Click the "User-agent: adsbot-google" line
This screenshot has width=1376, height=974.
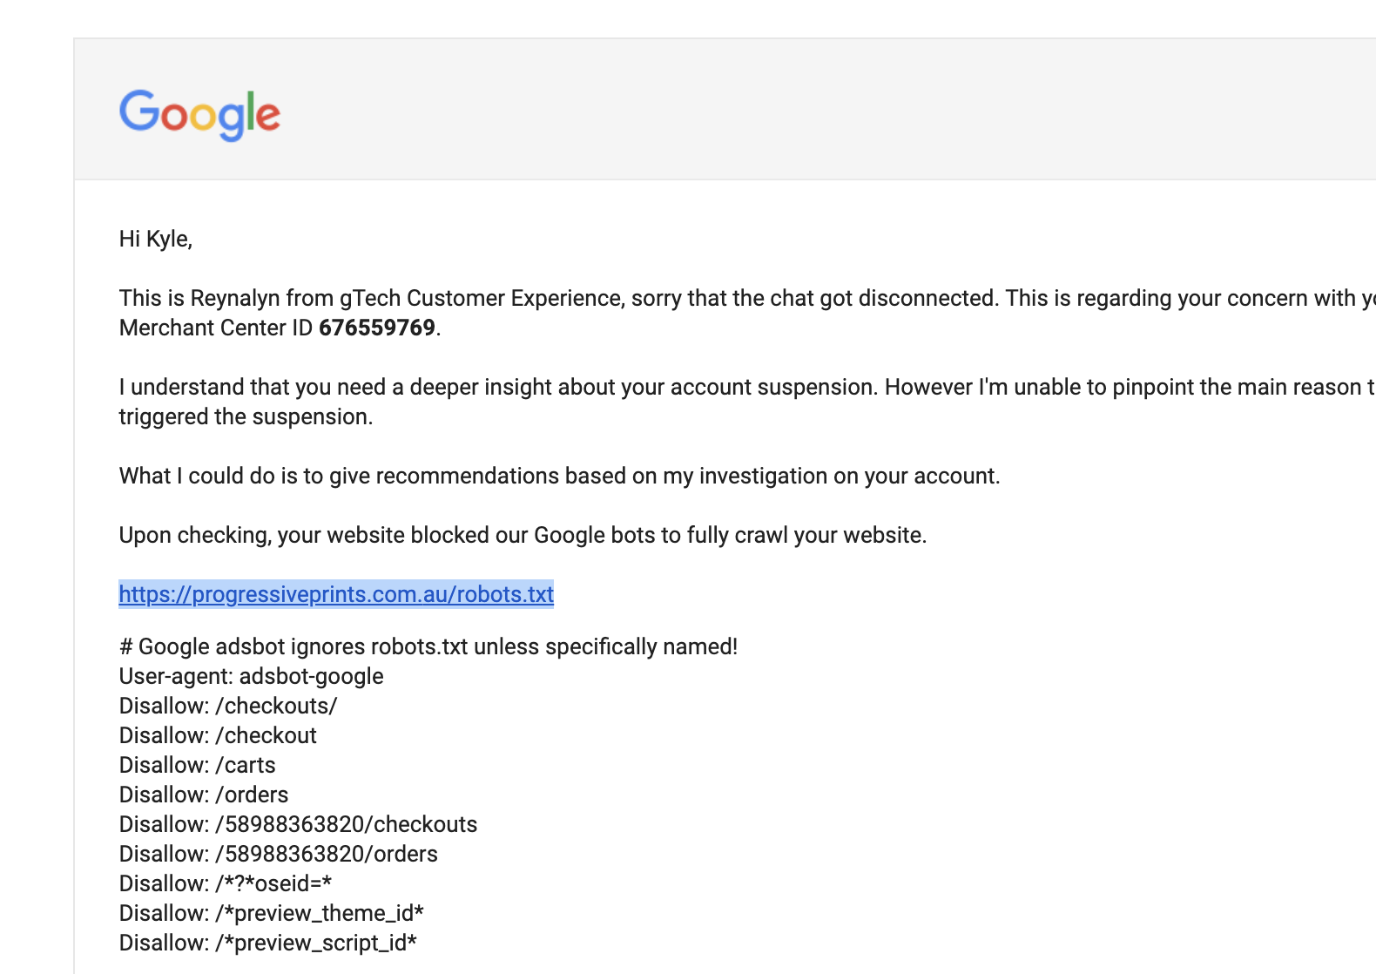[251, 676]
